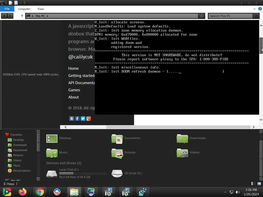263x197 pixels.
Task: Select Documents under Favorites
Action: [20, 150]
